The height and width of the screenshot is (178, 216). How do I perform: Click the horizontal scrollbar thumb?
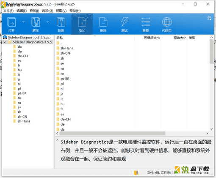[112, 133]
